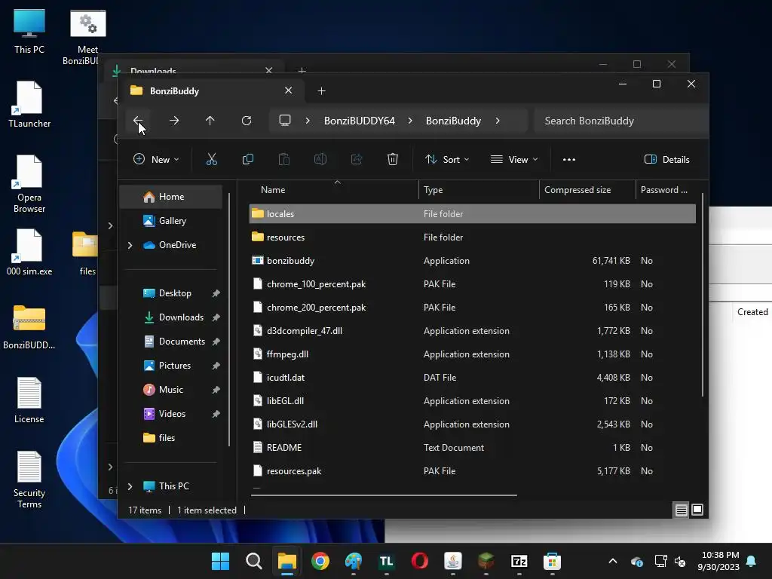The height and width of the screenshot is (579, 772).
Task: Refresh the BonziBuddy folder view
Action: 247,121
